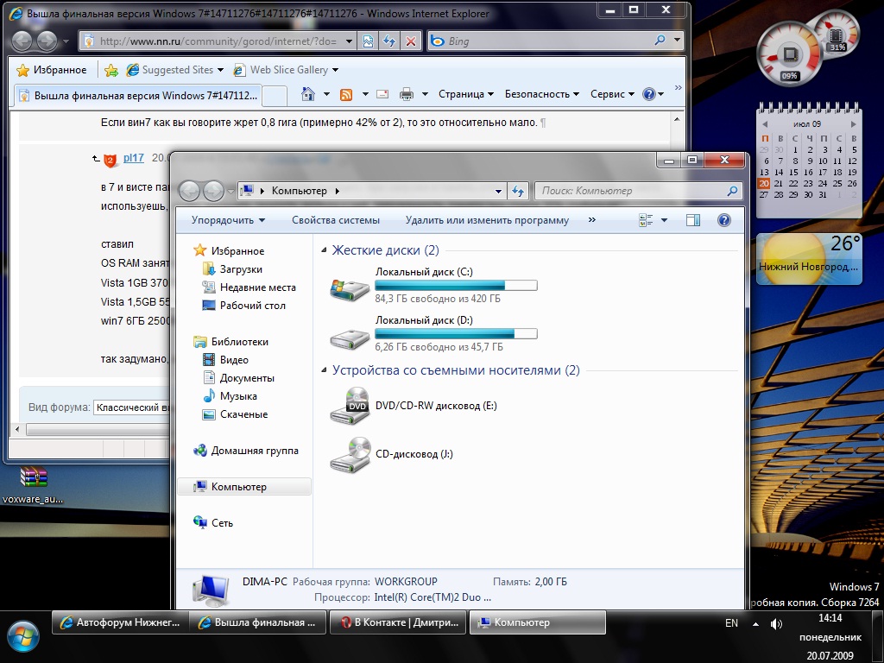Click the pl17 username link
Image resolution: width=884 pixels, height=663 pixels.
point(134,158)
